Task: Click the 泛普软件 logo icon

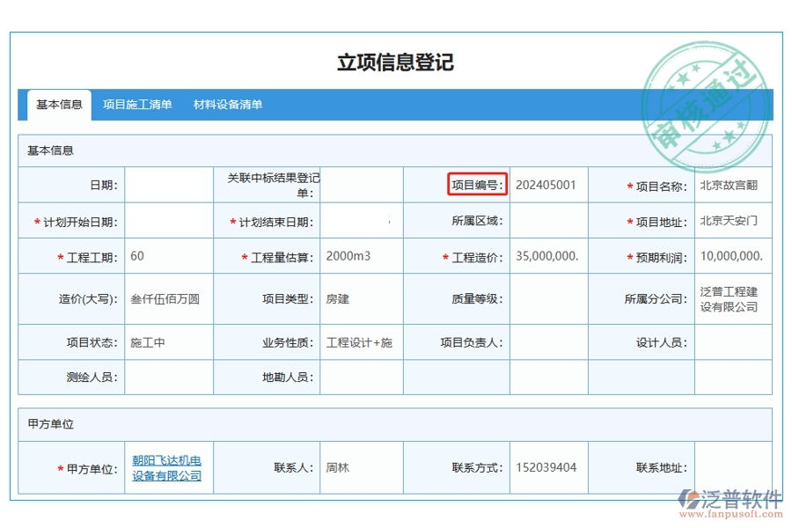Action: pyautogui.click(x=690, y=497)
